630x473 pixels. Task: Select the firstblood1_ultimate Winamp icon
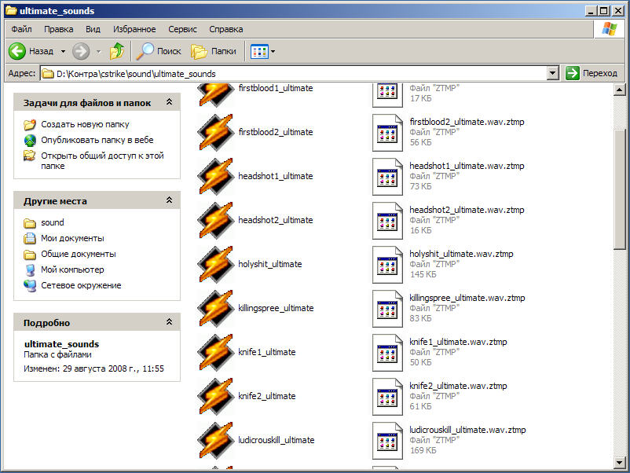point(216,94)
